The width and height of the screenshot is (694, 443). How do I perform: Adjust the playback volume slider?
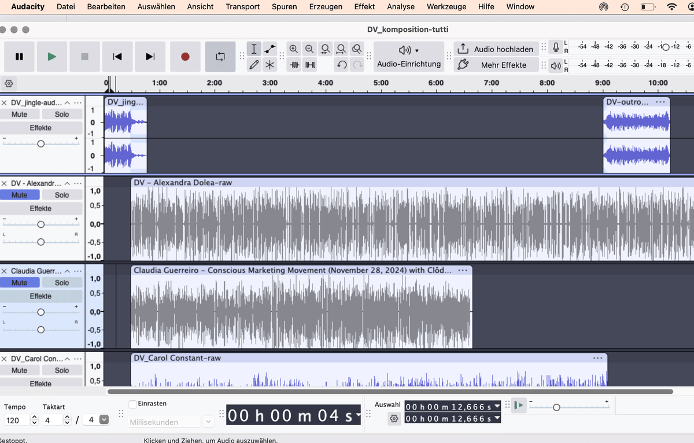(556, 407)
